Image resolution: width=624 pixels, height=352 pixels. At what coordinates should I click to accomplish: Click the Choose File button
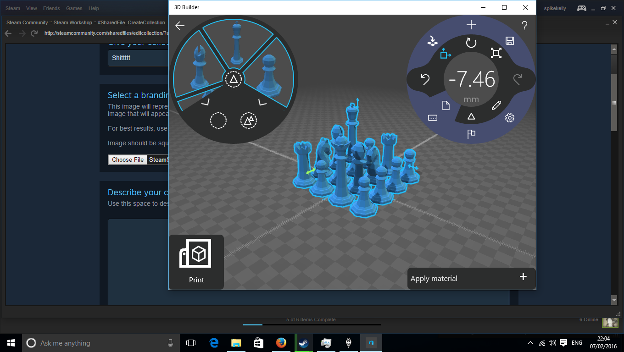(128, 159)
